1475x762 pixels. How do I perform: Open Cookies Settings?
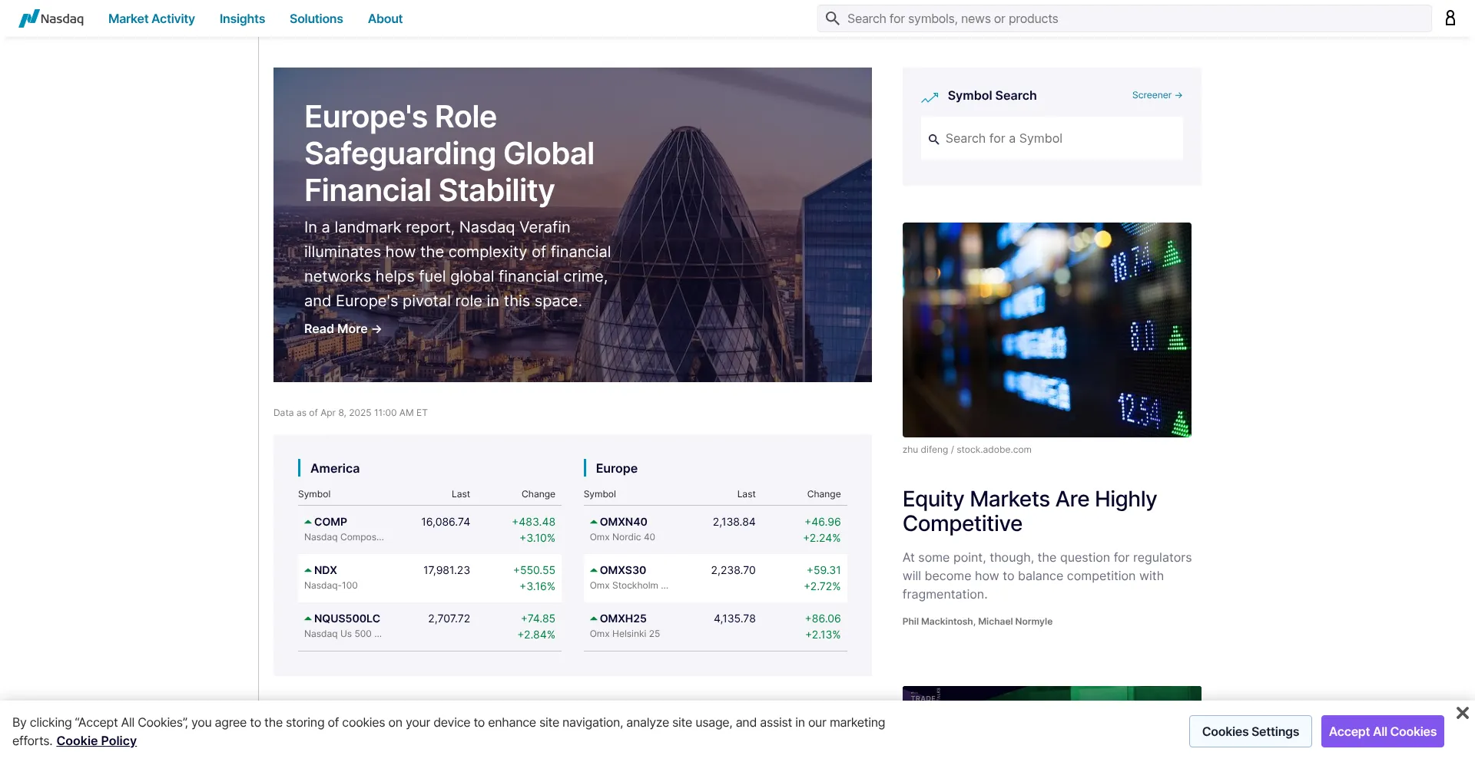point(1251,731)
